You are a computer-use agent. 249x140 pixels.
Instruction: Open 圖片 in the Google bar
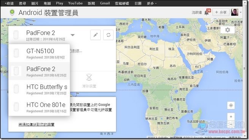[x=35, y=3]
